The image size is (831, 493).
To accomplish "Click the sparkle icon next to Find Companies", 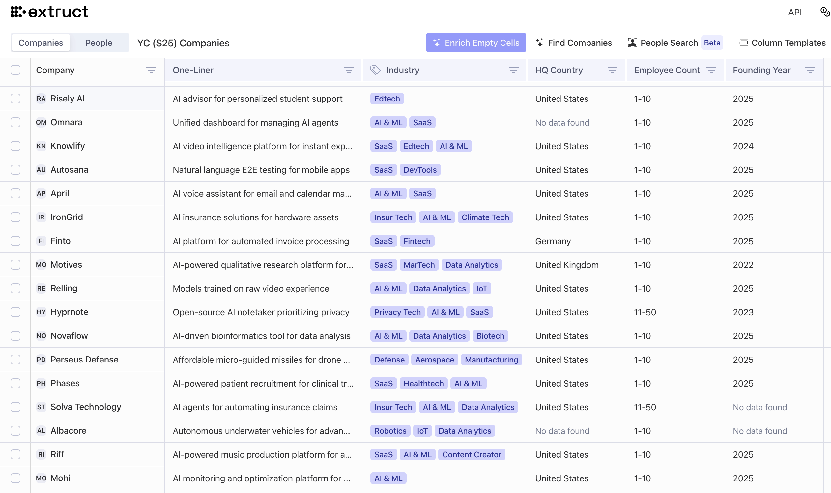I will [540, 43].
